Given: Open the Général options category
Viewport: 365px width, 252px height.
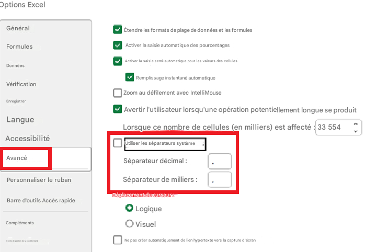Looking at the screenshot, I should point(18,28).
